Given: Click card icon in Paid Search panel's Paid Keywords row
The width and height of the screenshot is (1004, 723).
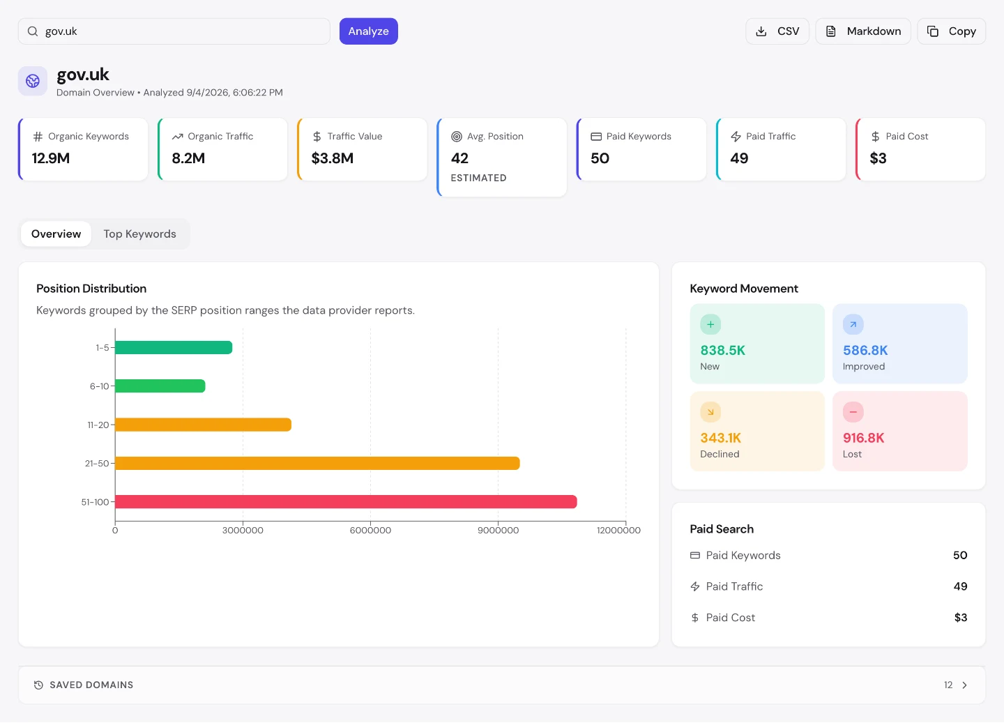Looking at the screenshot, I should point(695,556).
